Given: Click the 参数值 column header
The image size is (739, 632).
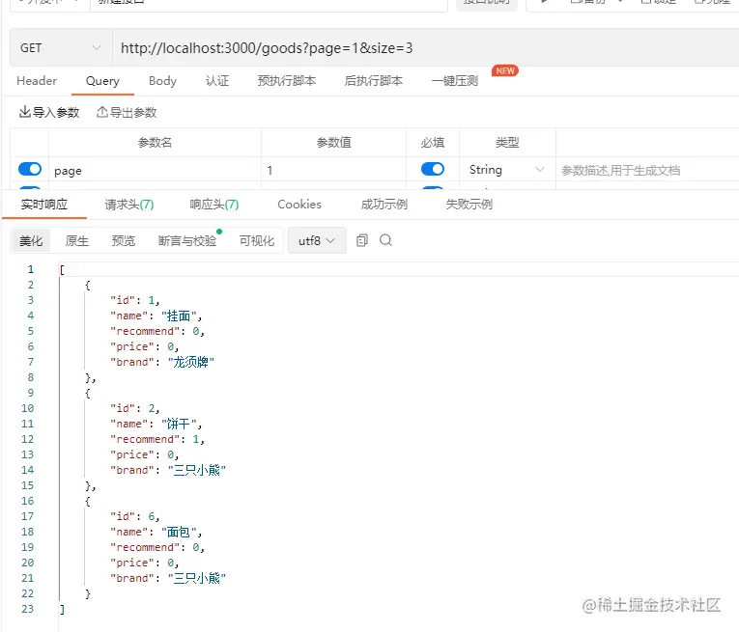Looking at the screenshot, I should click(333, 142).
